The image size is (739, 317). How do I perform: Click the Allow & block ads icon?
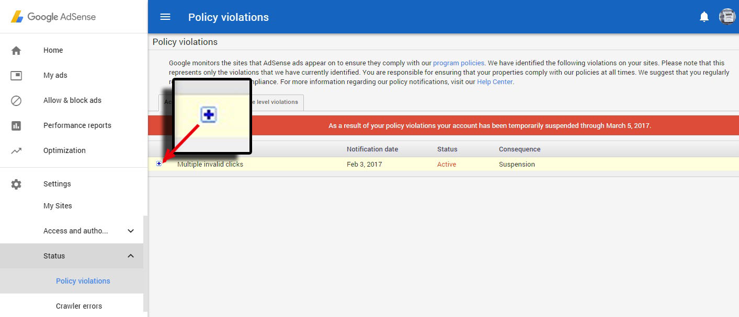click(x=16, y=100)
